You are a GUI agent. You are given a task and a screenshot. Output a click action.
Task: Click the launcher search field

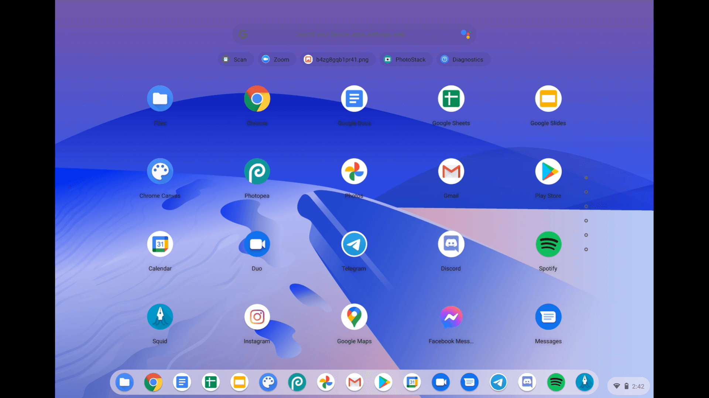click(354, 34)
